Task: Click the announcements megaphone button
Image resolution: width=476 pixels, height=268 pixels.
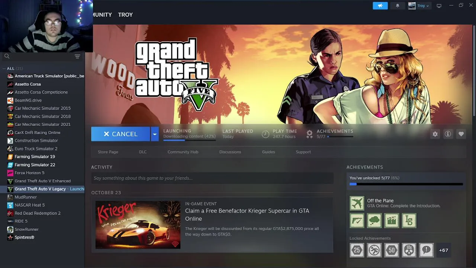Action: click(380, 6)
